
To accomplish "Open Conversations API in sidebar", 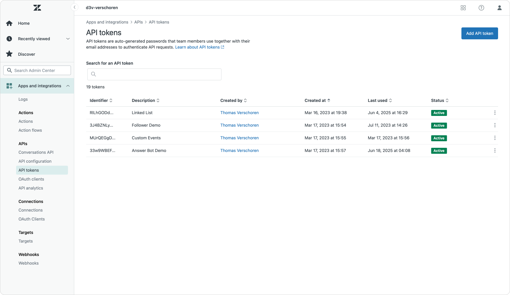I will point(36,152).
